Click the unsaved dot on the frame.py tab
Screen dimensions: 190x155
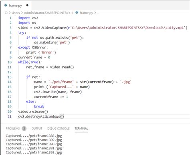[x=27, y=5]
